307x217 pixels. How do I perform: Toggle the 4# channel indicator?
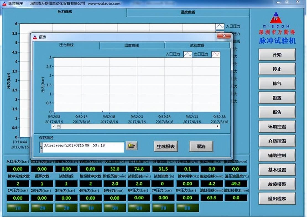tap(91, 208)
